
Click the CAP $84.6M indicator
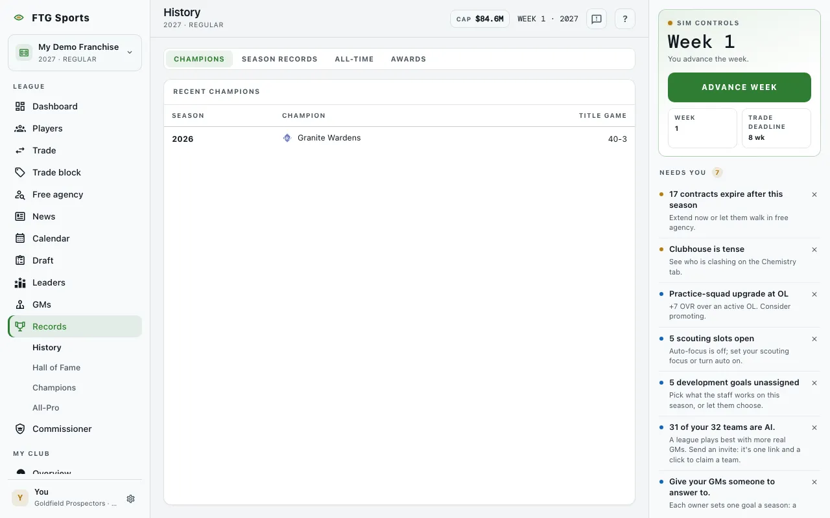tap(480, 19)
